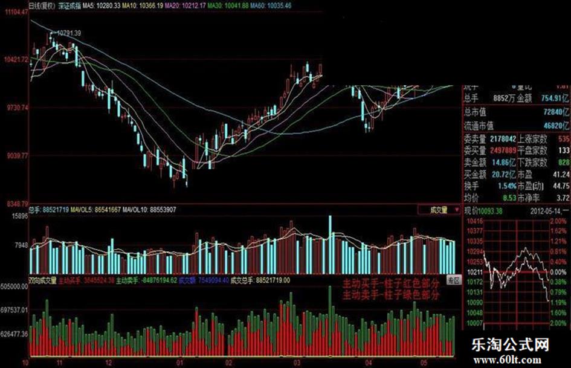The image size is (571, 368).
Task: Click the 主动买手 value label
Action: 86,280
